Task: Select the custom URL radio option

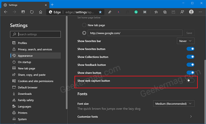Action: [x=84, y=33]
